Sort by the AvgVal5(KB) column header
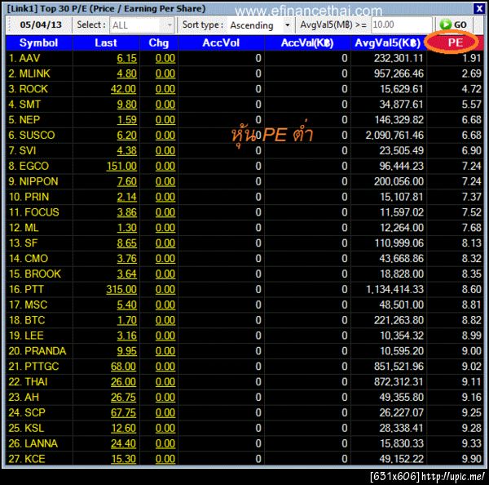489x485 pixels. coord(388,42)
